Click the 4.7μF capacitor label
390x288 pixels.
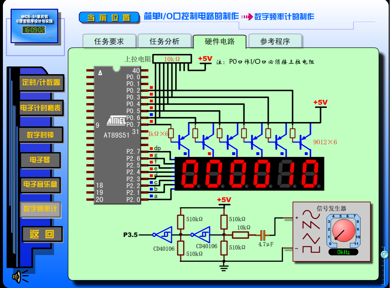click(x=266, y=244)
